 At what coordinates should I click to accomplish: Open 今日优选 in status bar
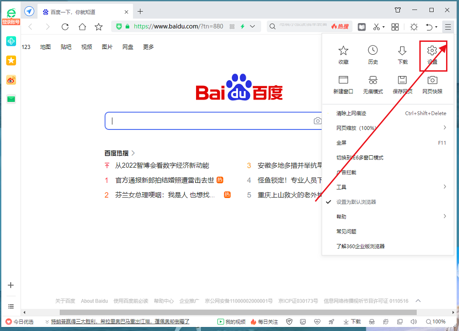[x=20, y=322]
